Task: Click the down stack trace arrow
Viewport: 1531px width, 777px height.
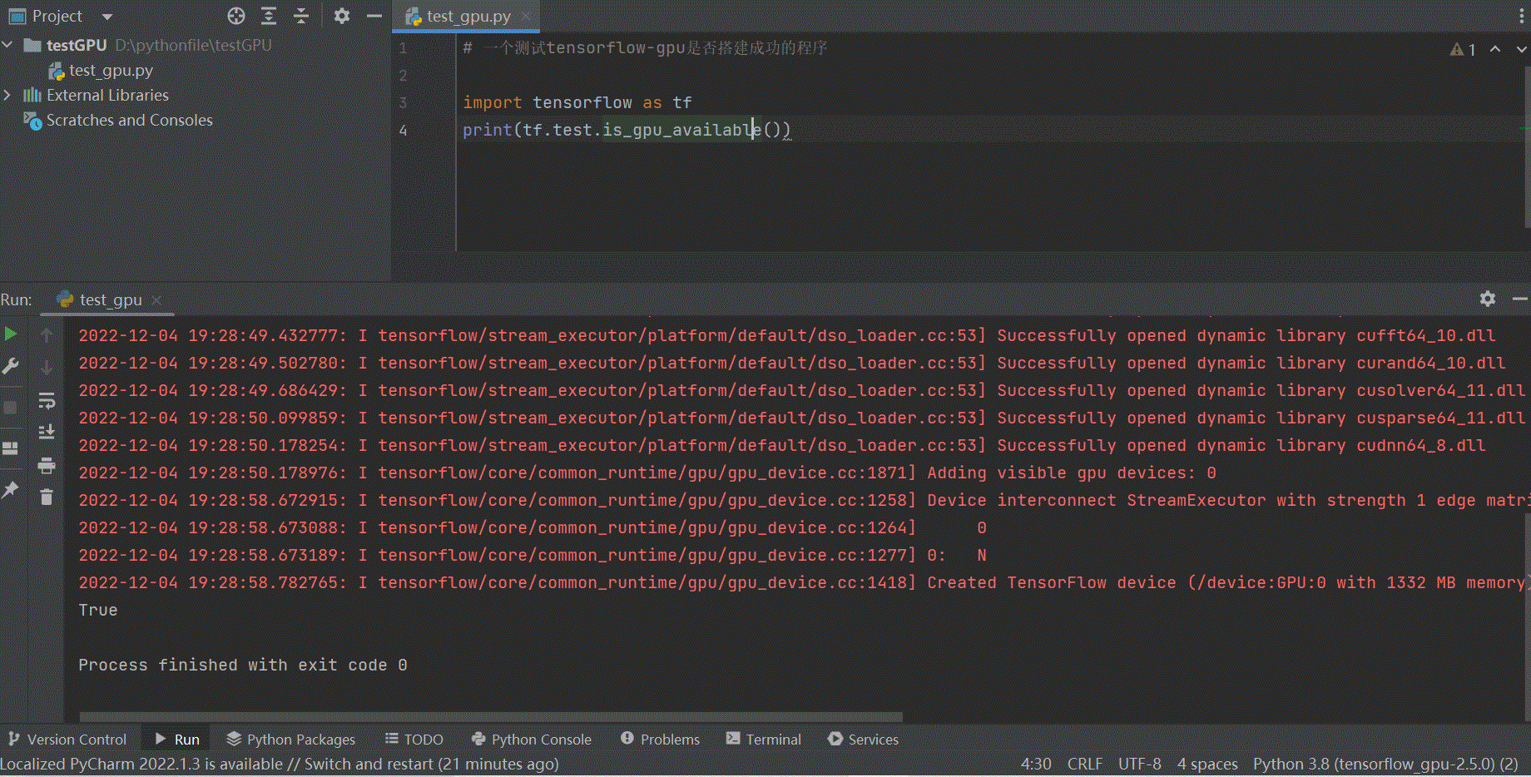Action: (x=47, y=367)
